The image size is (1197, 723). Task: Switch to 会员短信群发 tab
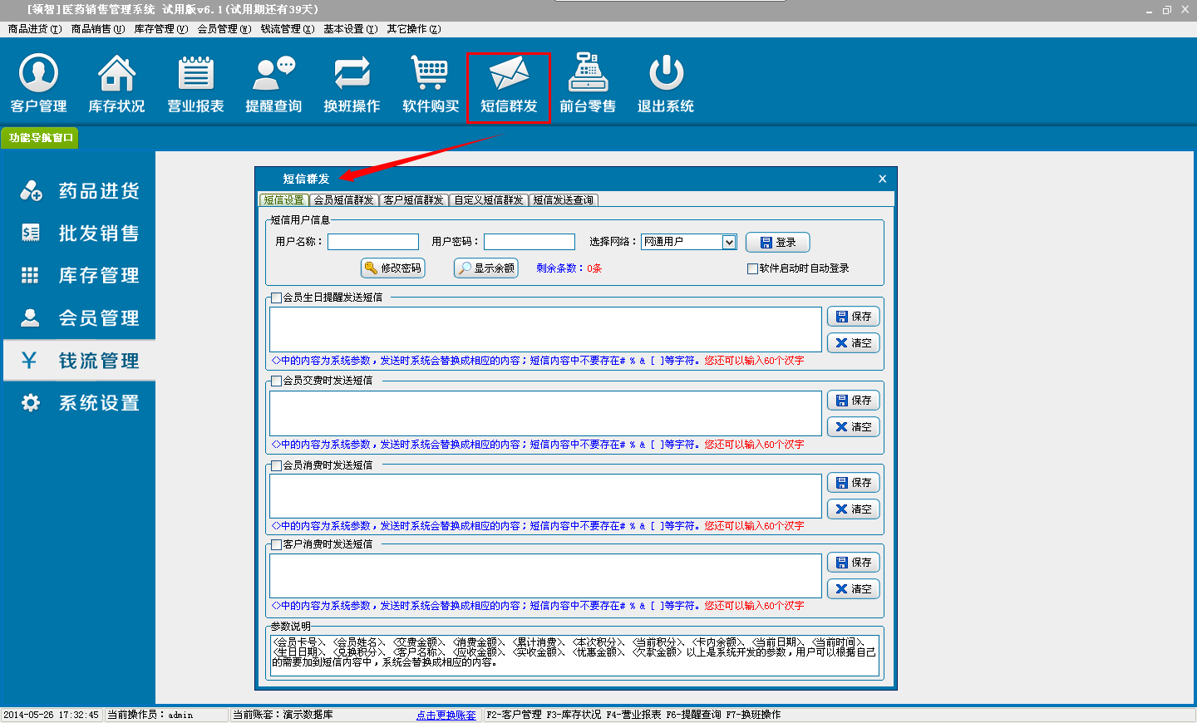click(x=344, y=200)
